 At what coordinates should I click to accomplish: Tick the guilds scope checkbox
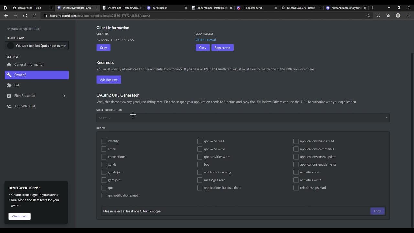103,164
